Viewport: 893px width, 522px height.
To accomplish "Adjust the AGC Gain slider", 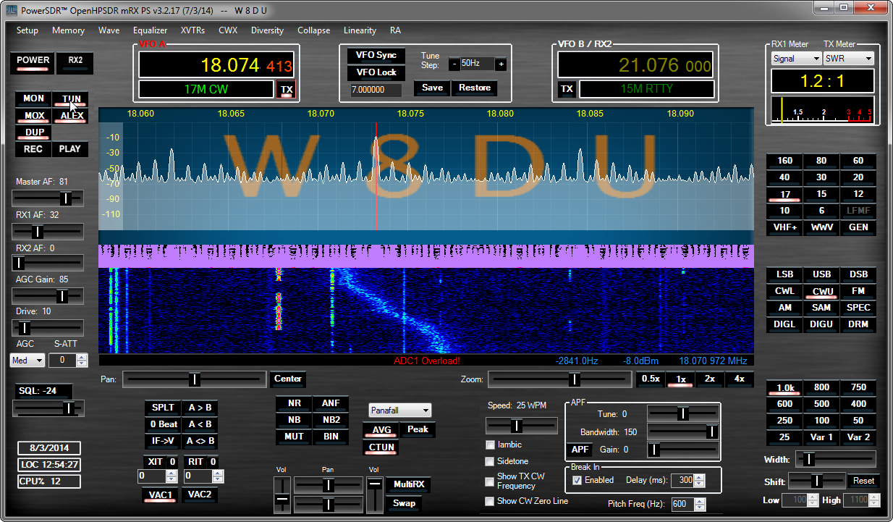I will [x=48, y=296].
